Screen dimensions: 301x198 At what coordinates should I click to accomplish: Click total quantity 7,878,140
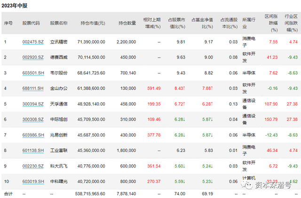coord(126,194)
